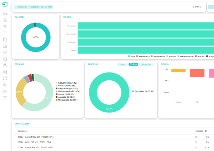Screen dimensions: 214x151
Task: Open the line trend chart icon
Action: pos(5,52)
